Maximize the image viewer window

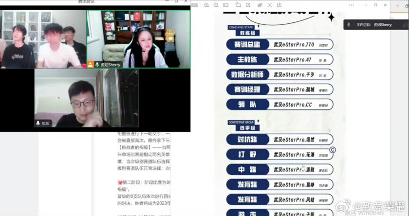[x=375, y=5]
